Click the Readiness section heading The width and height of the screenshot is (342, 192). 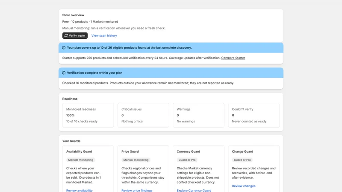tap(70, 99)
